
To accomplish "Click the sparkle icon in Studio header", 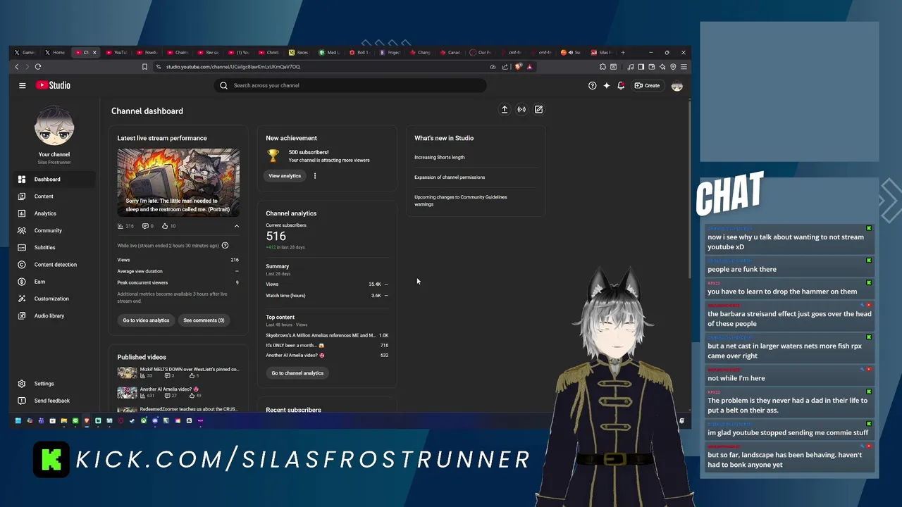I will [x=607, y=85].
